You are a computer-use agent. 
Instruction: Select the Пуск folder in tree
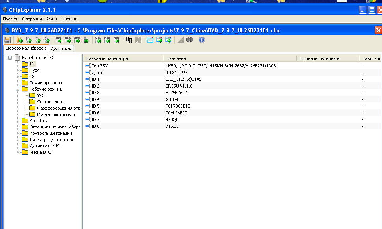point(34,70)
